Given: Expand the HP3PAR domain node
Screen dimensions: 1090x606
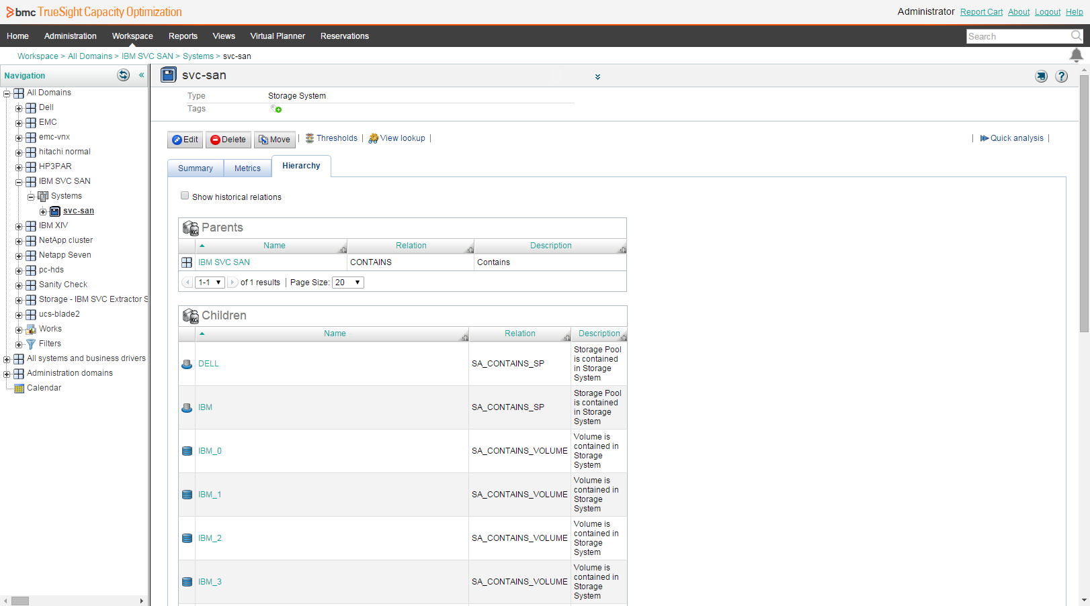Looking at the screenshot, I should tap(19, 167).
